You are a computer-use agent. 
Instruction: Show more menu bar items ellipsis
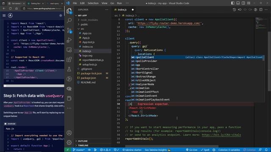pyautogui.click(x=127, y=3)
